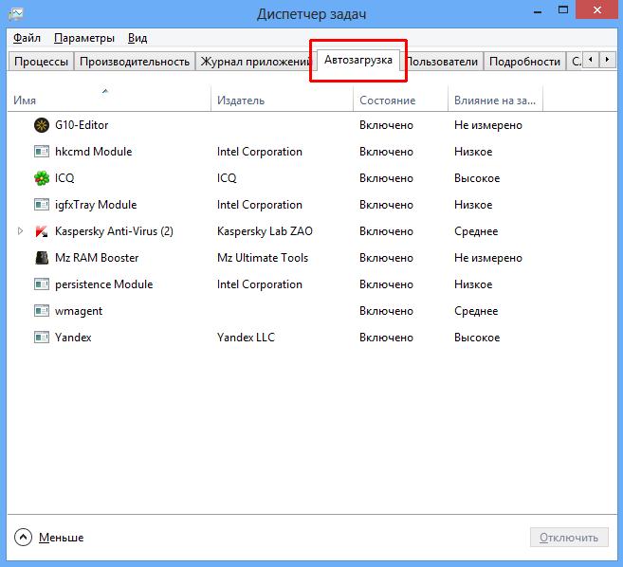Click the persistence Module icon
This screenshot has height=567, width=623.
pos(42,284)
